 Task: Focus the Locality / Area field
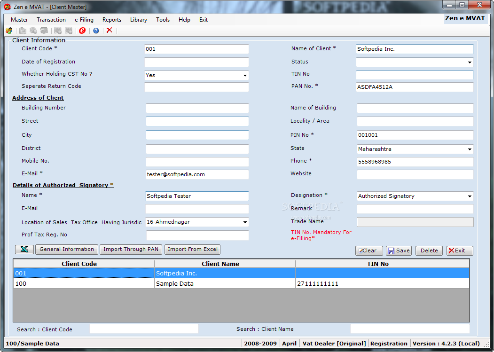pos(415,121)
